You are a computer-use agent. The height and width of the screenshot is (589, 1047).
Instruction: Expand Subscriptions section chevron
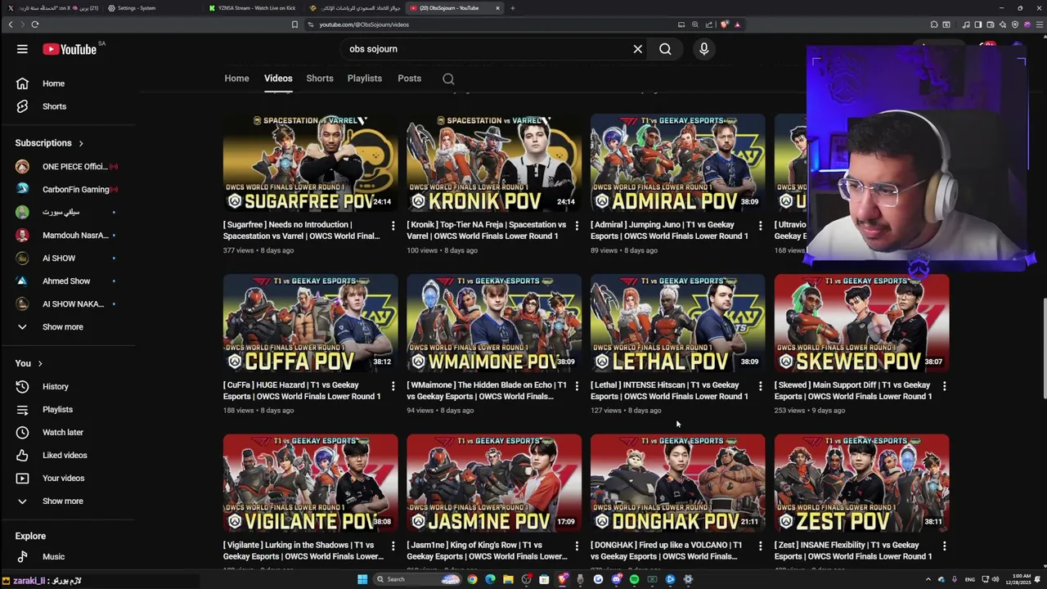[x=81, y=143]
